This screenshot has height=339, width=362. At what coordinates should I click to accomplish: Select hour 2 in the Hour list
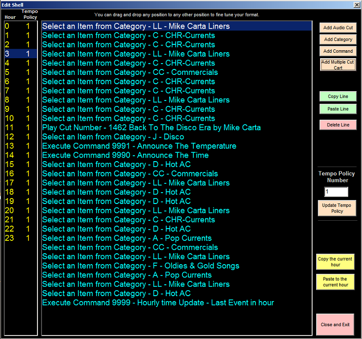(x=21, y=44)
